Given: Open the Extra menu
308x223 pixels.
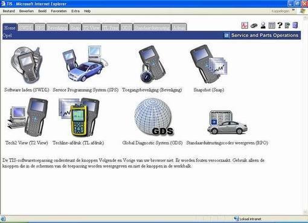Looking at the screenshot, I should [x=75, y=11].
